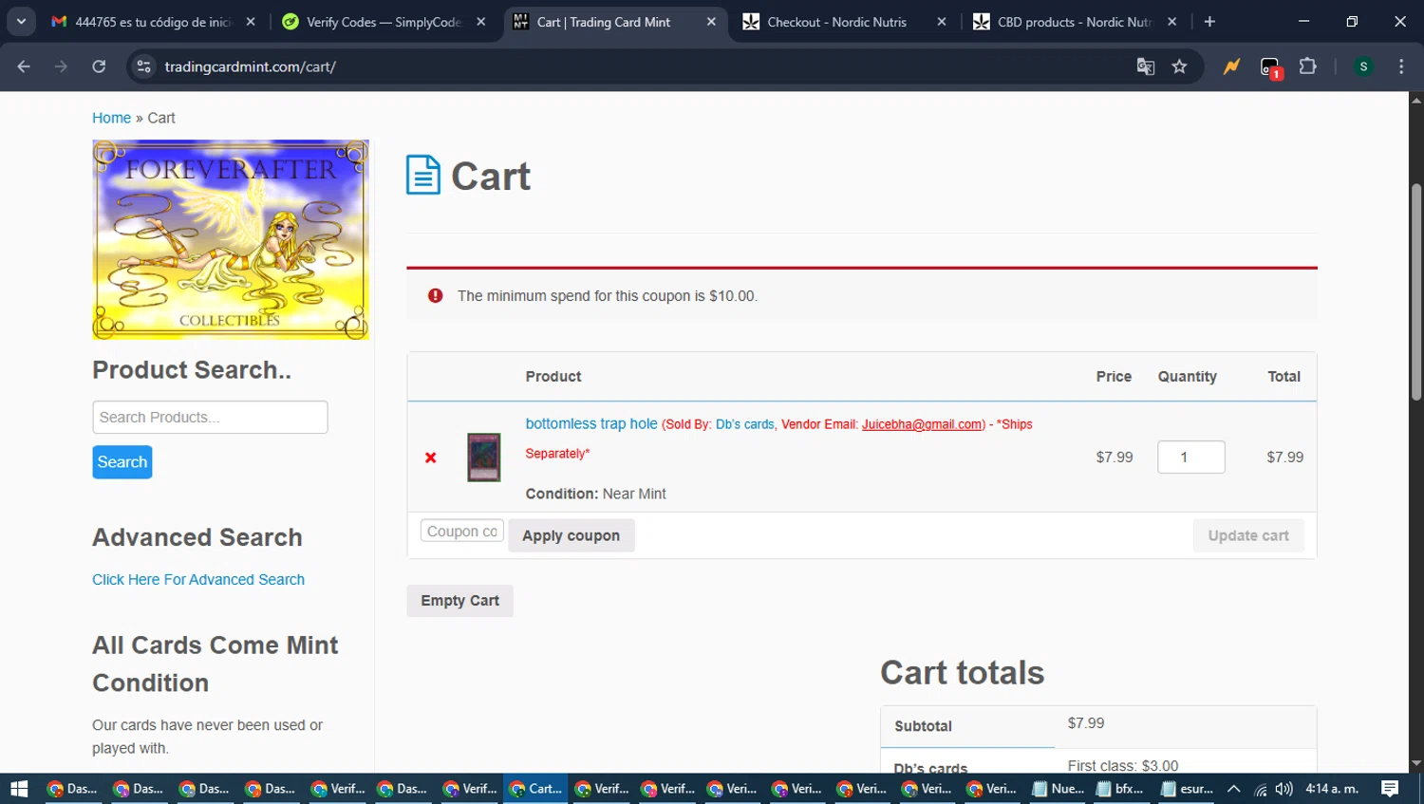Screen dimensions: 1424x804
Task: Click the orange lightning extension icon
Action: coord(1231,66)
